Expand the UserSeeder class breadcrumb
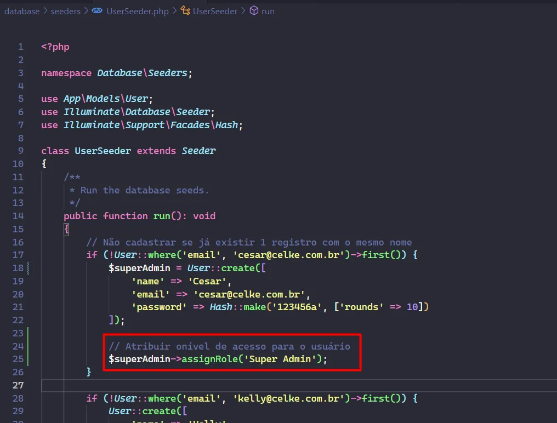The width and height of the screenshot is (557, 423). 215,11
